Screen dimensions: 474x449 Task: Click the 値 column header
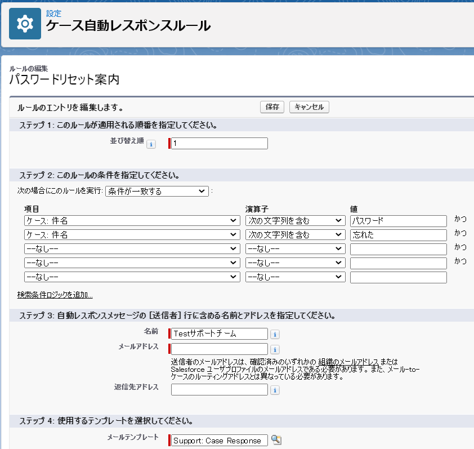coord(354,209)
